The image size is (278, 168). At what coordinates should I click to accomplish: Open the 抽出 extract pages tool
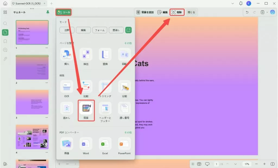point(86,57)
